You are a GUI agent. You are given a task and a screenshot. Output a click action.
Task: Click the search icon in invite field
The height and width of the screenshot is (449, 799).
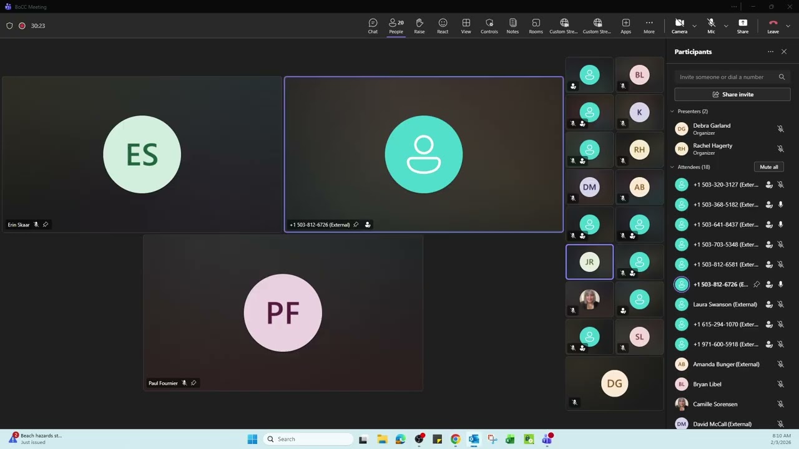pyautogui.click(x=782, y=77)
